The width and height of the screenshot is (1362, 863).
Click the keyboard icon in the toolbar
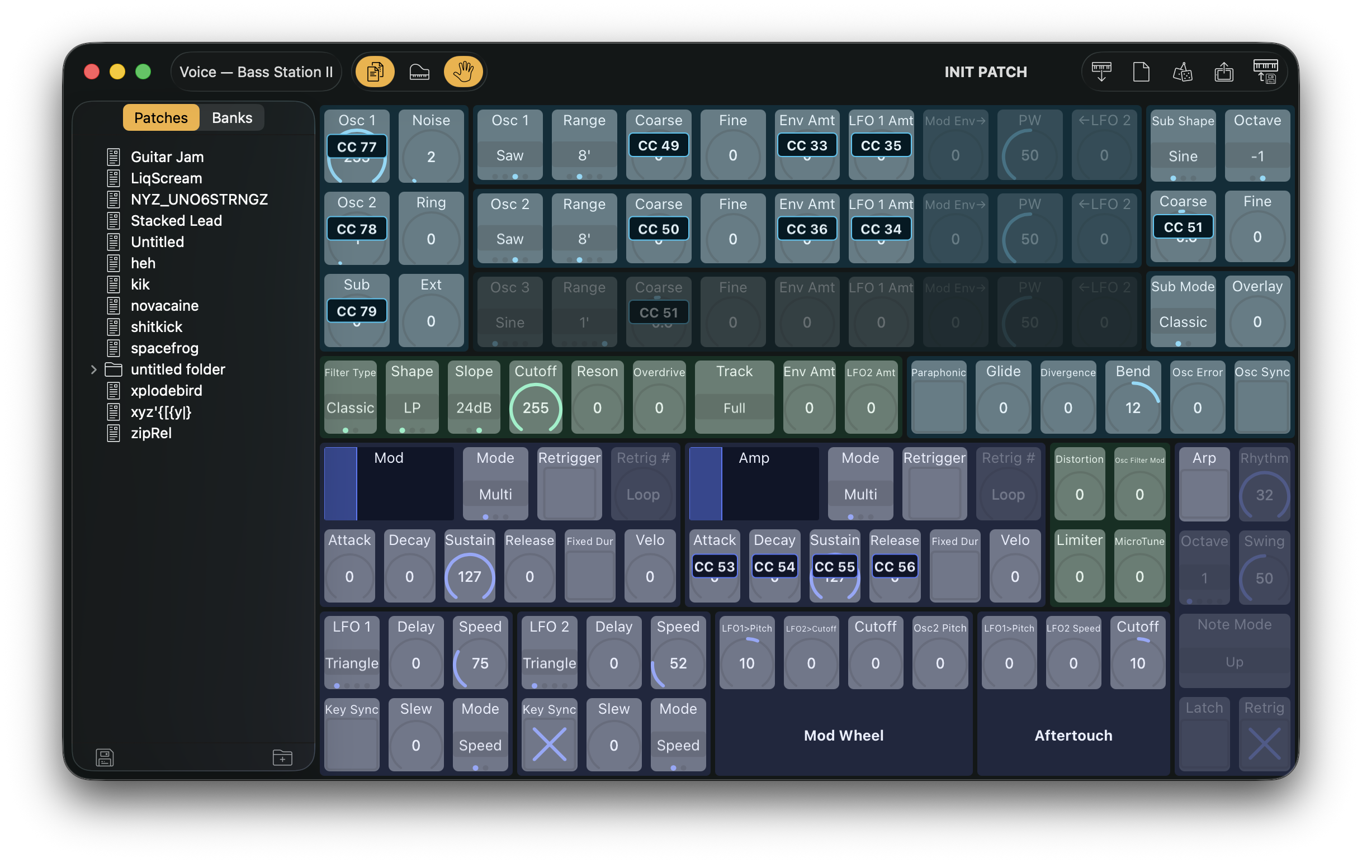click(x=419, y=72)
